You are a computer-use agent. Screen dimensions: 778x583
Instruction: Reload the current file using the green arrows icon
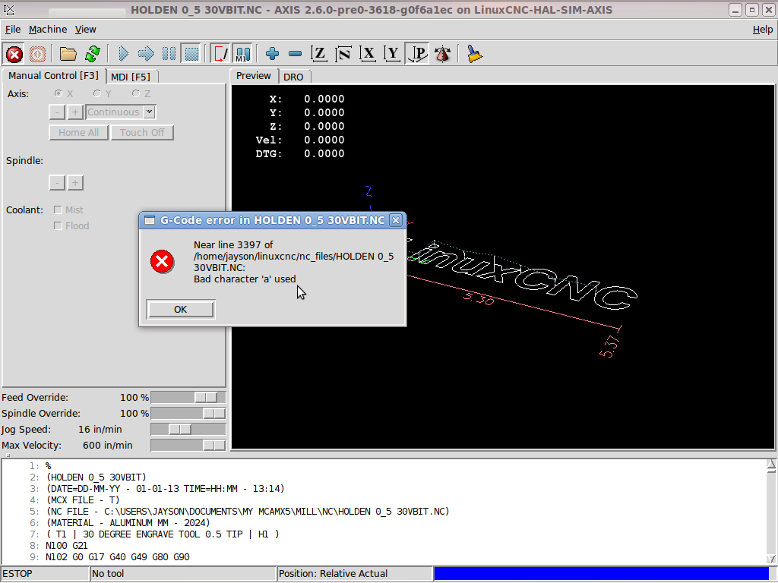(x=92, y=54)
